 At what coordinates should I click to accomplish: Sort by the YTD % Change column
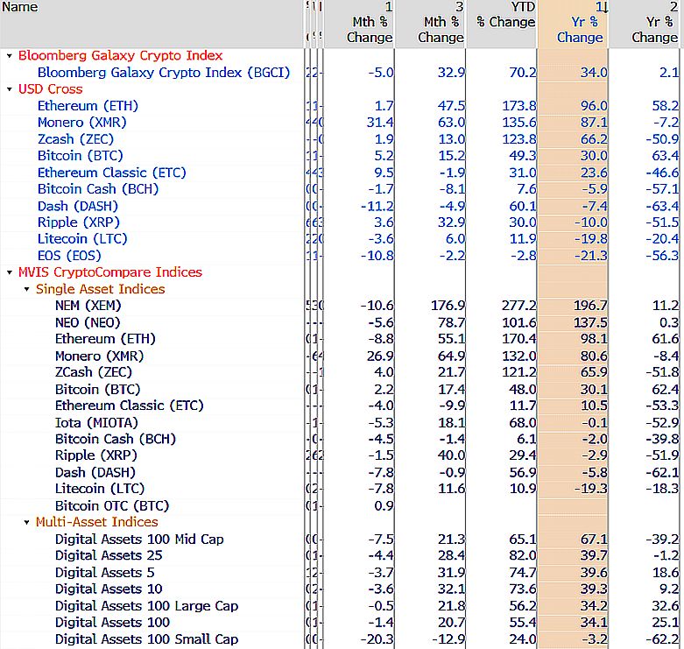coord(502,23)
